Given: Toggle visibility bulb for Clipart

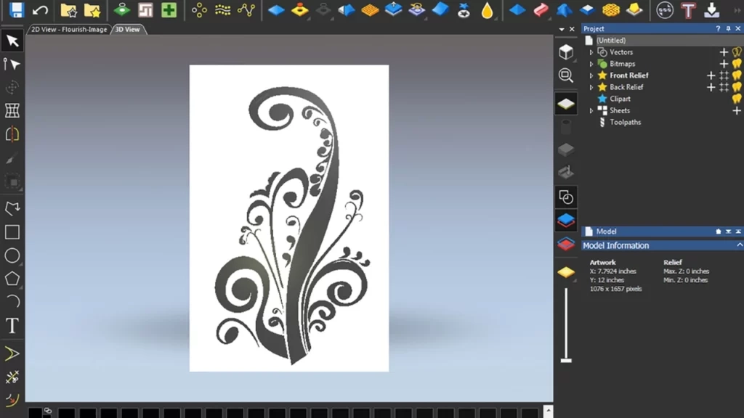Looking at the screenshot, I should [737, 99].
